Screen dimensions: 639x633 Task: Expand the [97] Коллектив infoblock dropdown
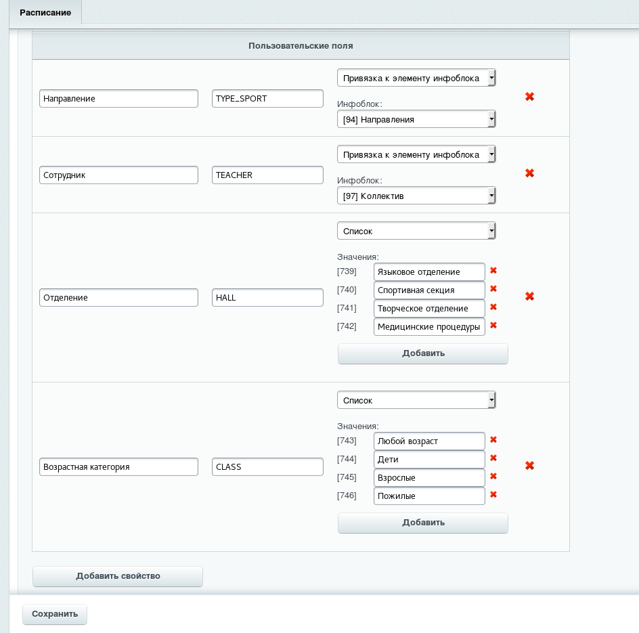point(416,196)
